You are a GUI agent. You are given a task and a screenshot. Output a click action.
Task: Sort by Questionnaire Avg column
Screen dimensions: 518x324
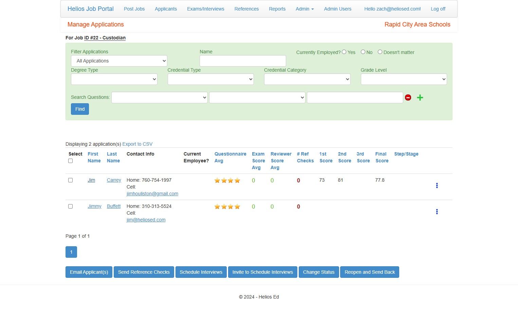pyautogui.click(x=230, y=157)
